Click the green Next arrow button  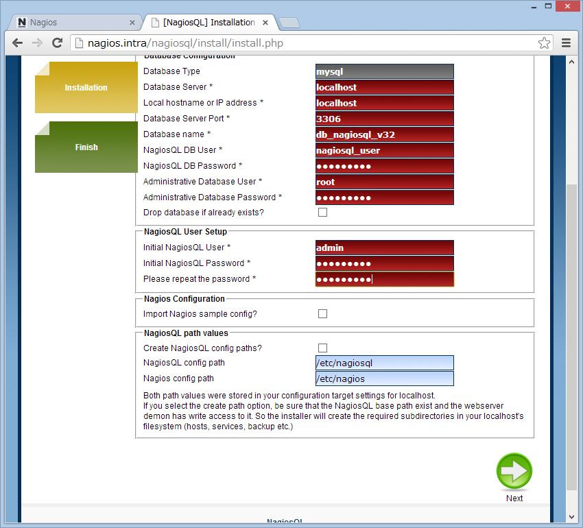click(x=514, y=470)
